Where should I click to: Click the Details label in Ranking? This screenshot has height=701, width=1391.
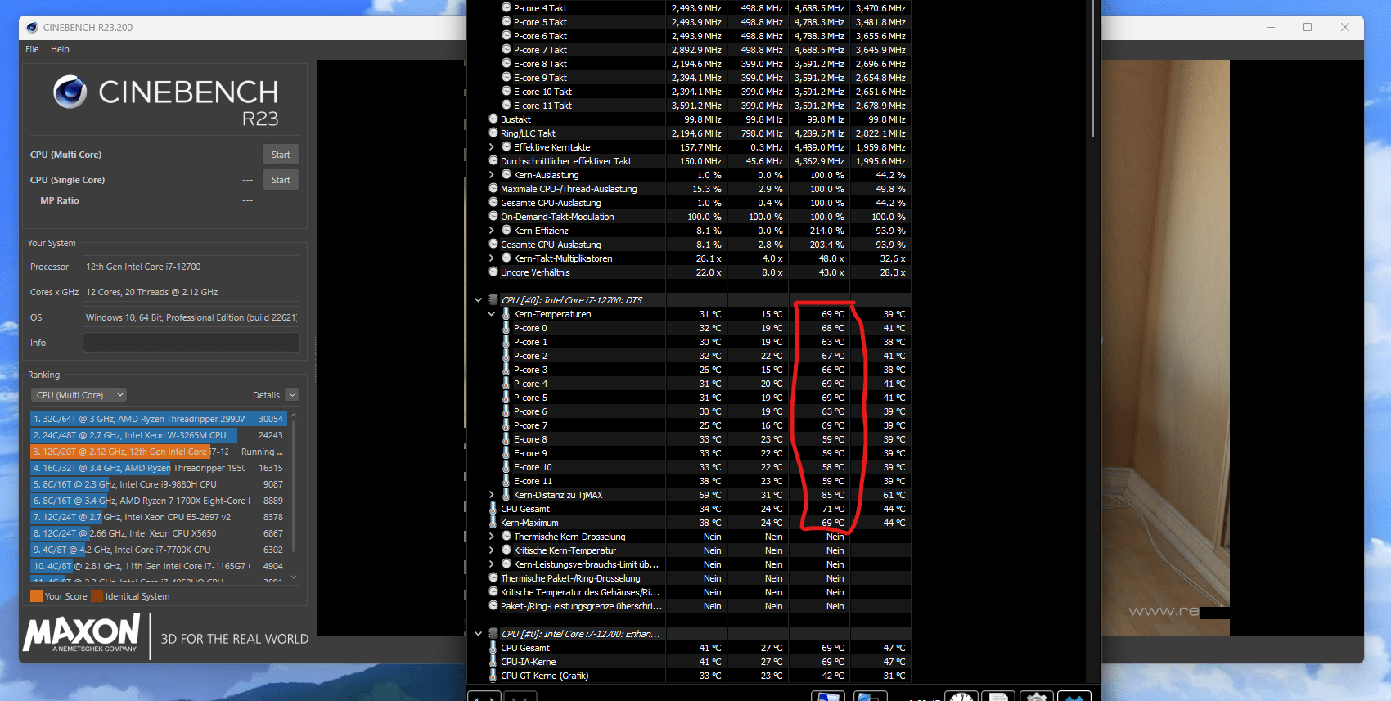266,395
